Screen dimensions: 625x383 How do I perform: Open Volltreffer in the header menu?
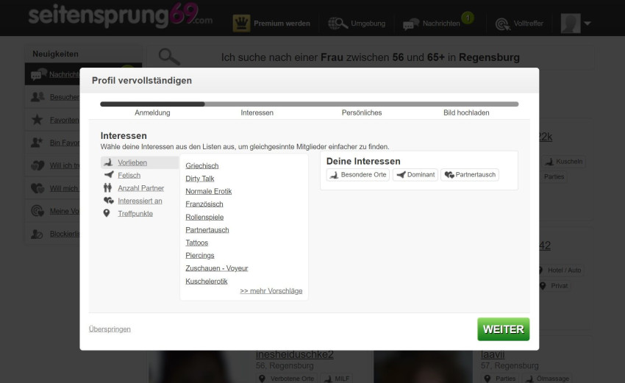pyautogui.click(x=528, y=24)
